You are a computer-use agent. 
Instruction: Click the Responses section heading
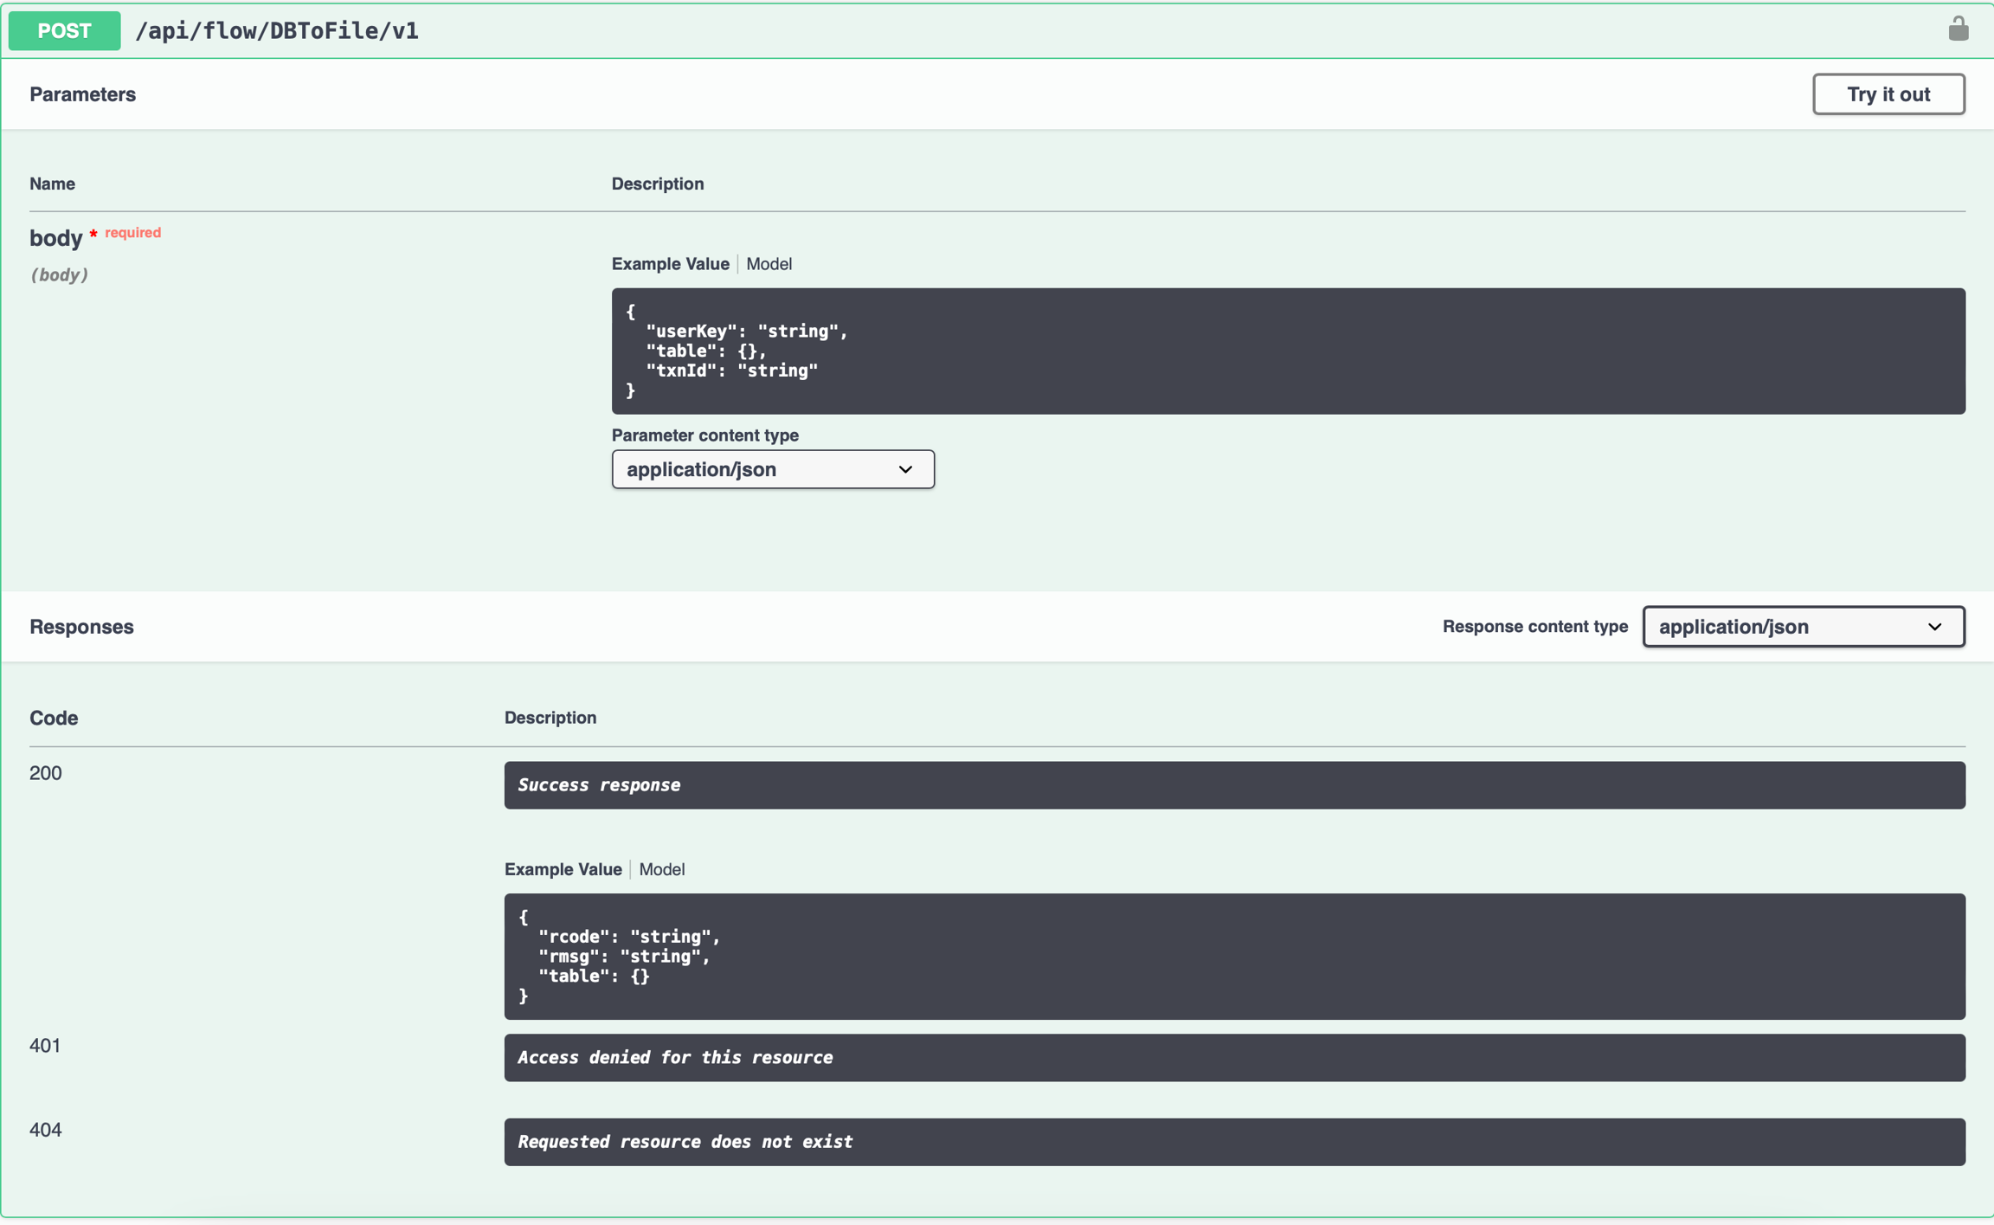click(x=81, y=627)
